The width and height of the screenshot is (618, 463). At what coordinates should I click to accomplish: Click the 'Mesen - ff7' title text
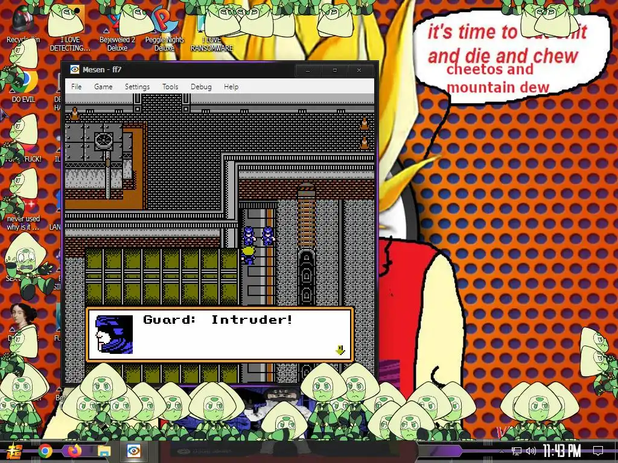101,70
